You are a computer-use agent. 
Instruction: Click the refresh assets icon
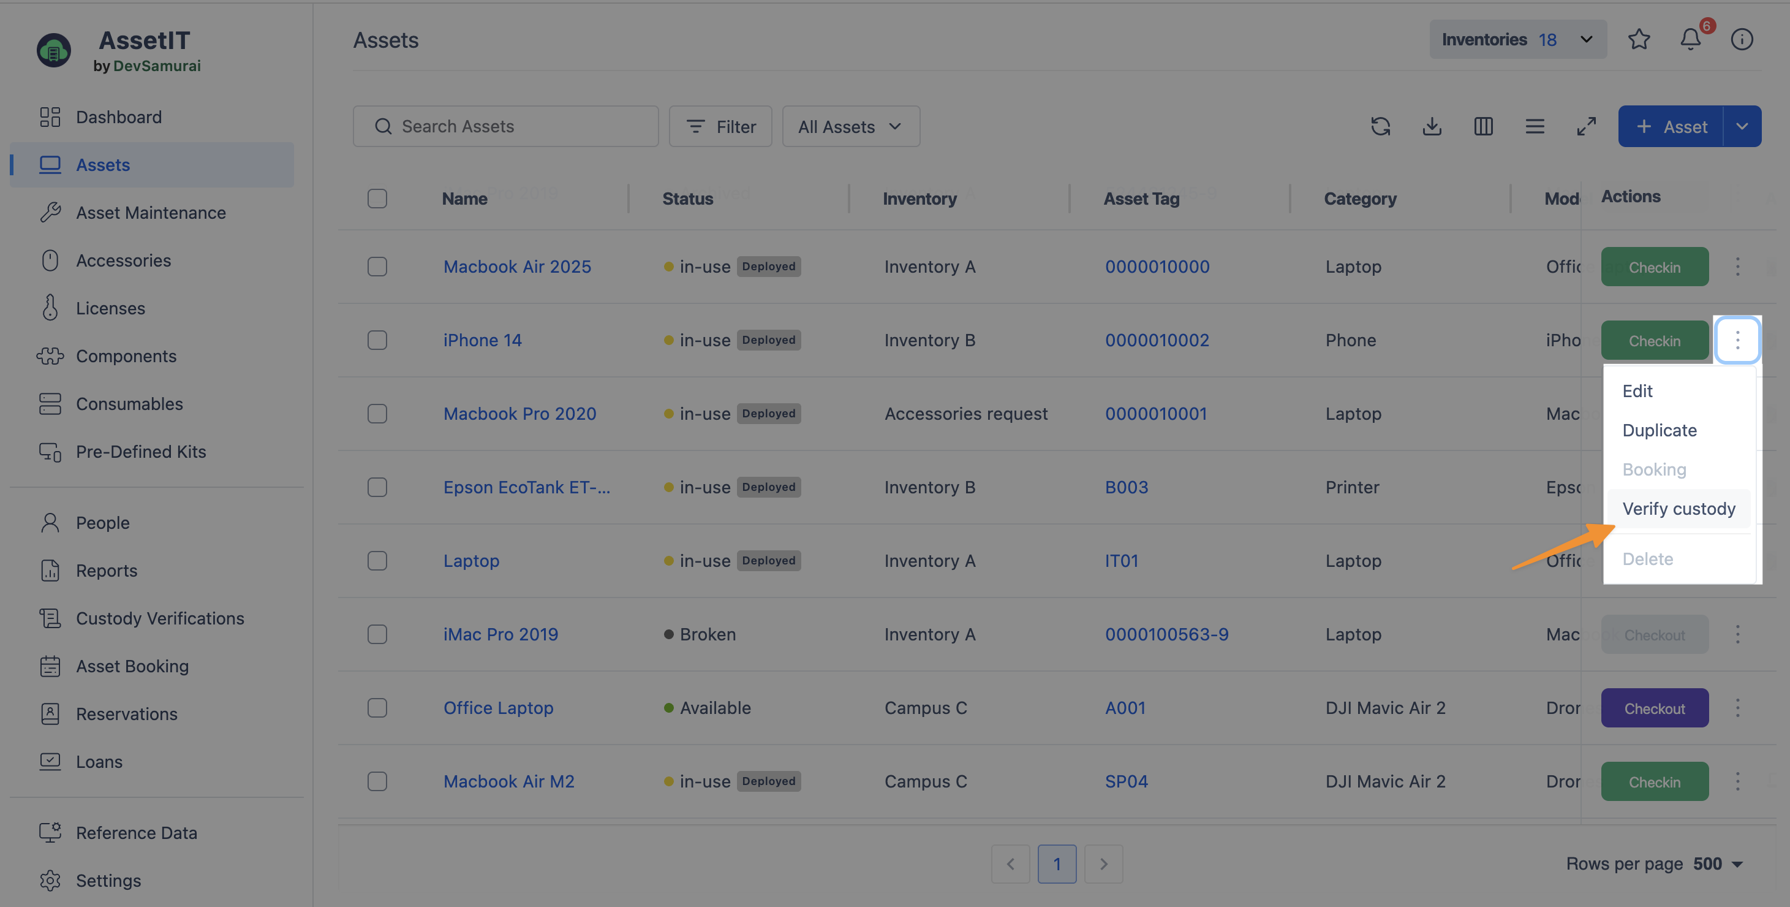pyautogui.click(x=1380, y=126)
